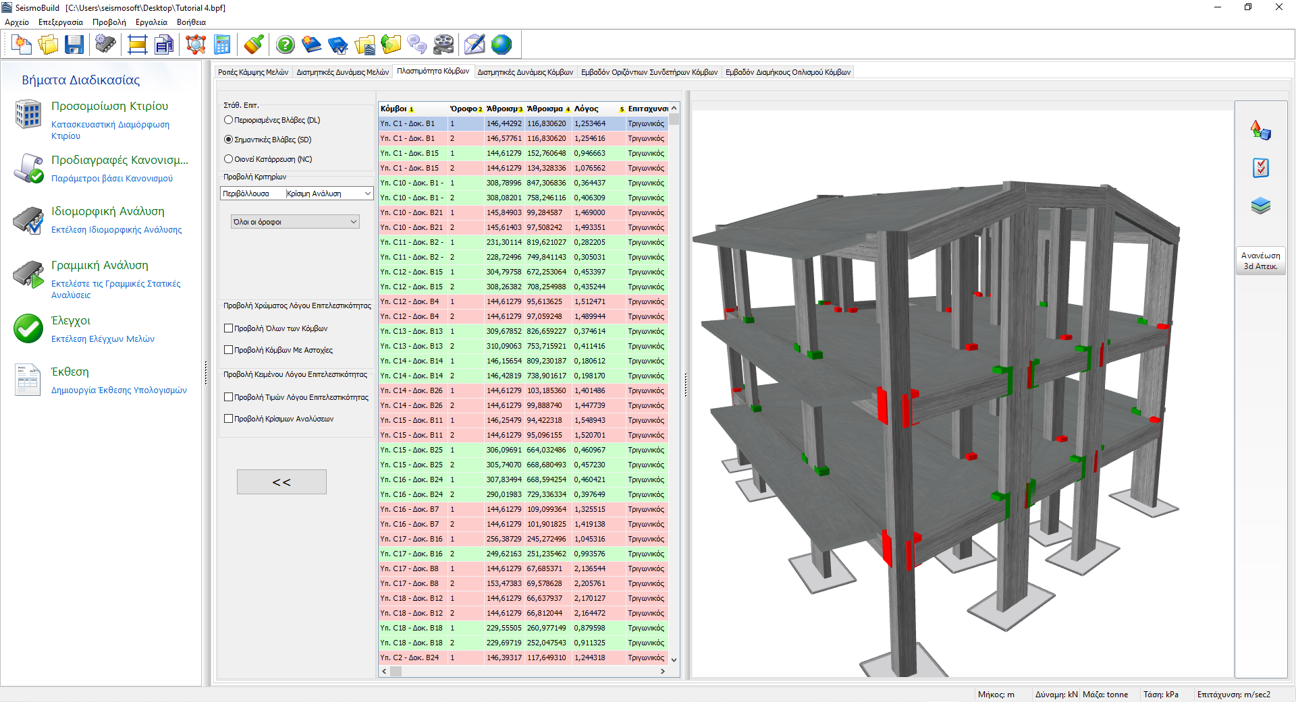
Task: Switch to the Ροπές Κάμψης Μελών tab
Action: pos(253,72)
